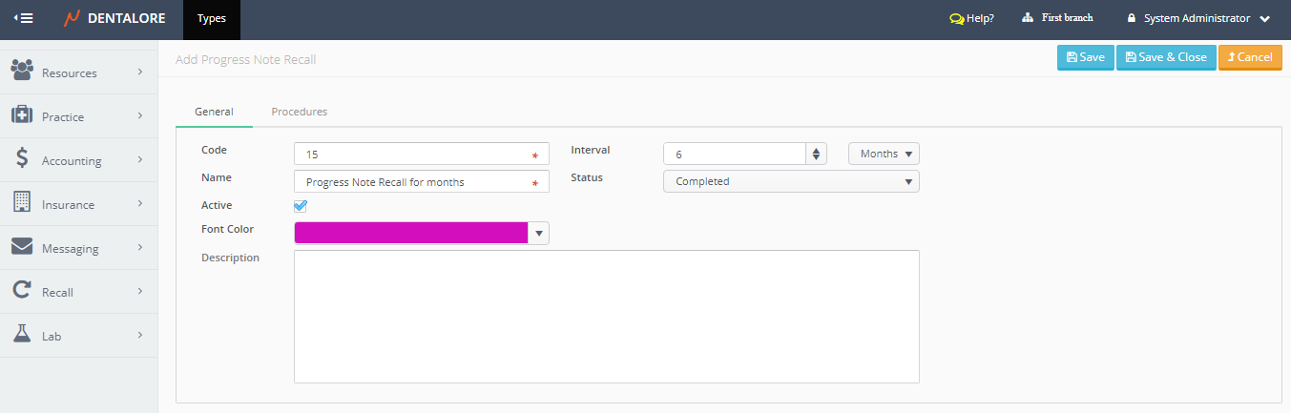This screenshot has height=413, width=1291.
Task: Open the Status dropdown showing Completed
Action: tap(791, 181)
